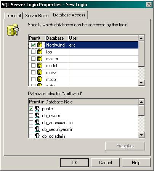Click down arrow of role list scrollbar
This screenshot has width=154, height=171.
141,135
